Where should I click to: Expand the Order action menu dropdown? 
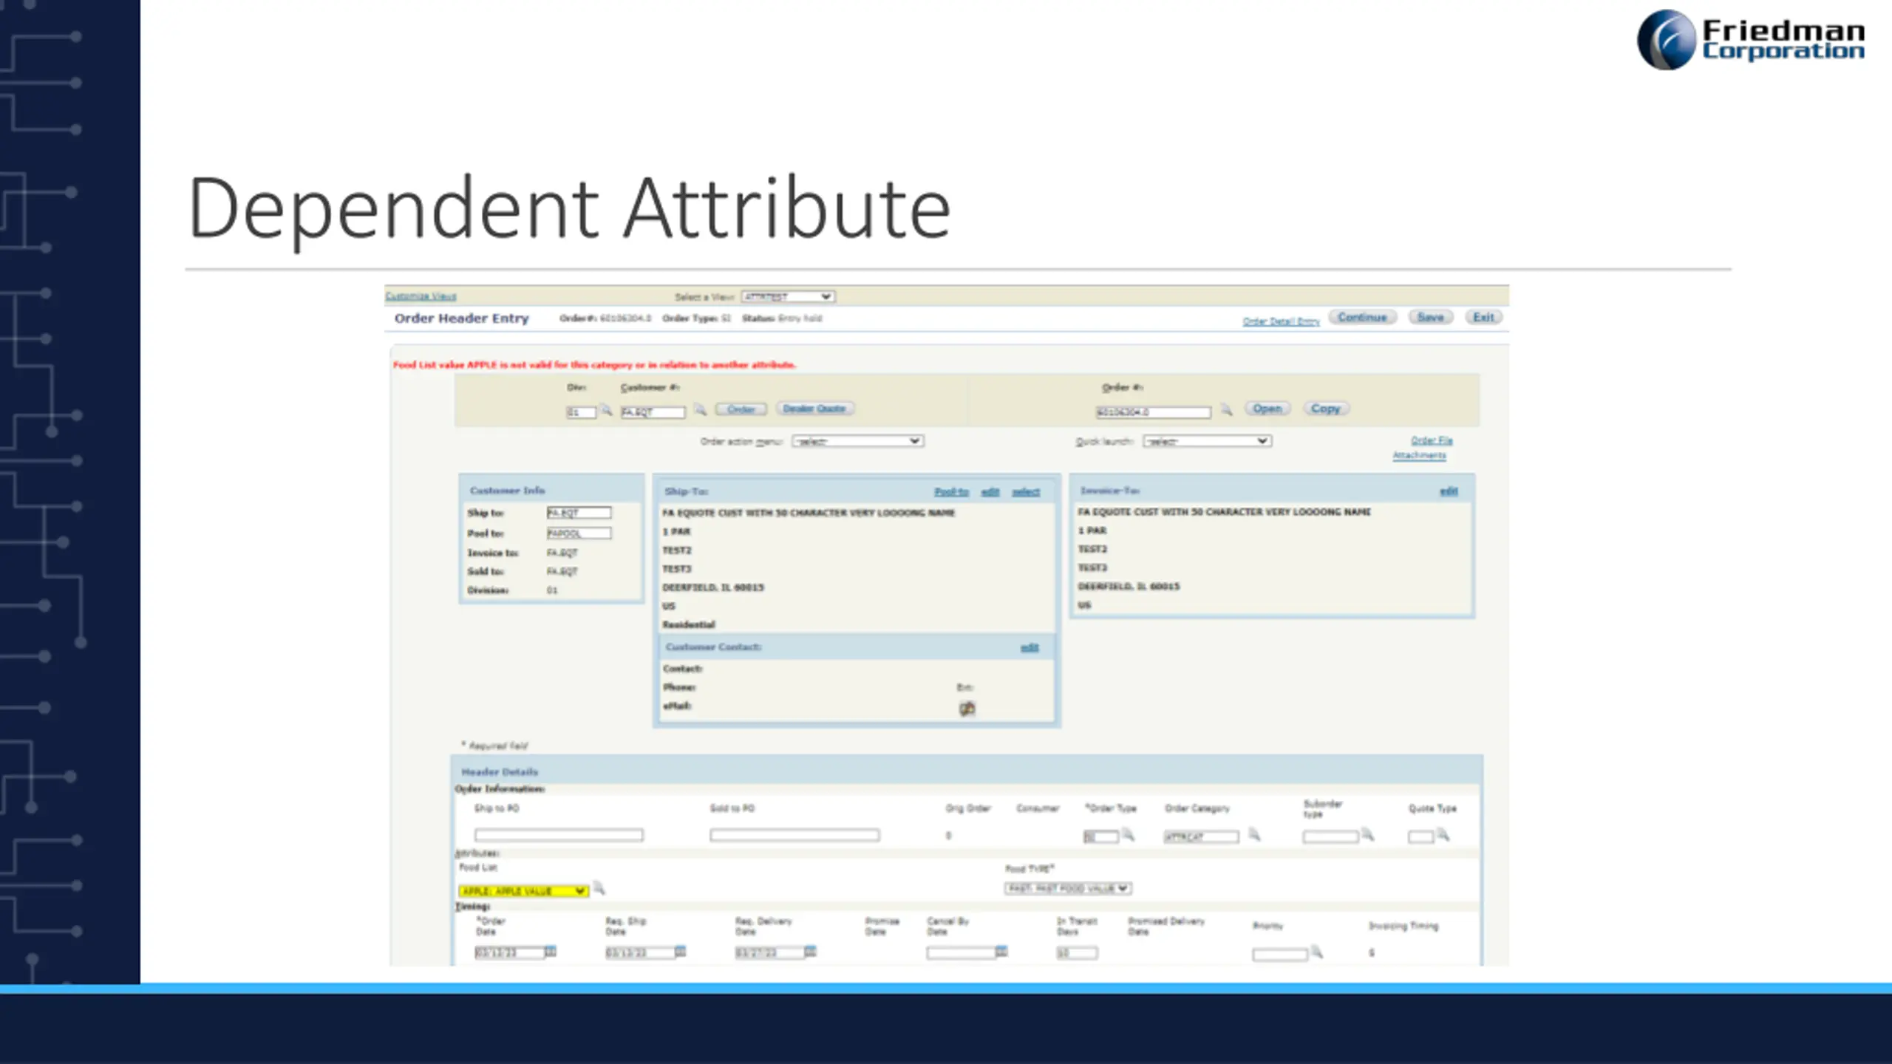(857, 441)
